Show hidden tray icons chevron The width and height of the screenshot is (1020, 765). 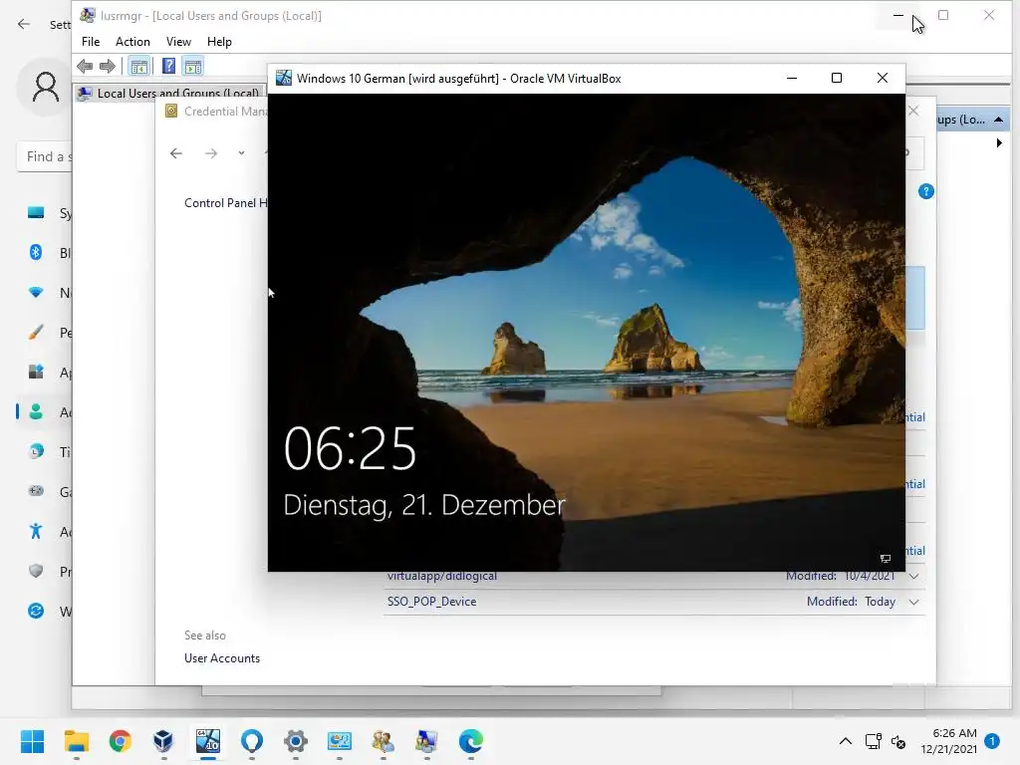pyautogui.click(x=846, y=741)
